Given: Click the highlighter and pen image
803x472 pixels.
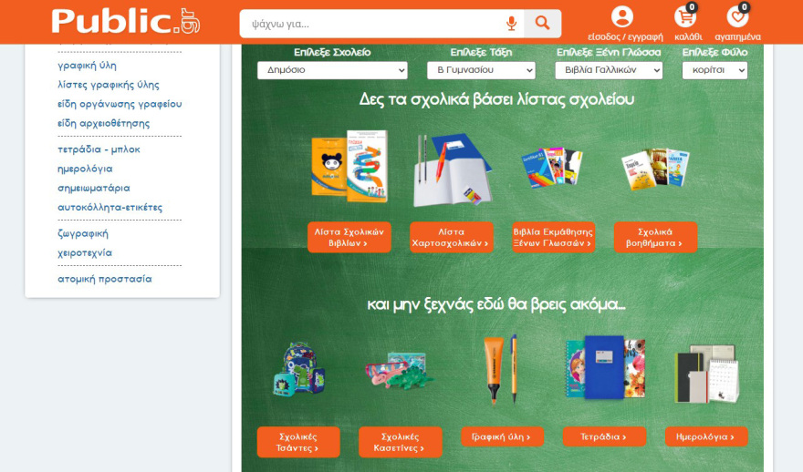Looking at the screenshot, I should coord(501,368).
